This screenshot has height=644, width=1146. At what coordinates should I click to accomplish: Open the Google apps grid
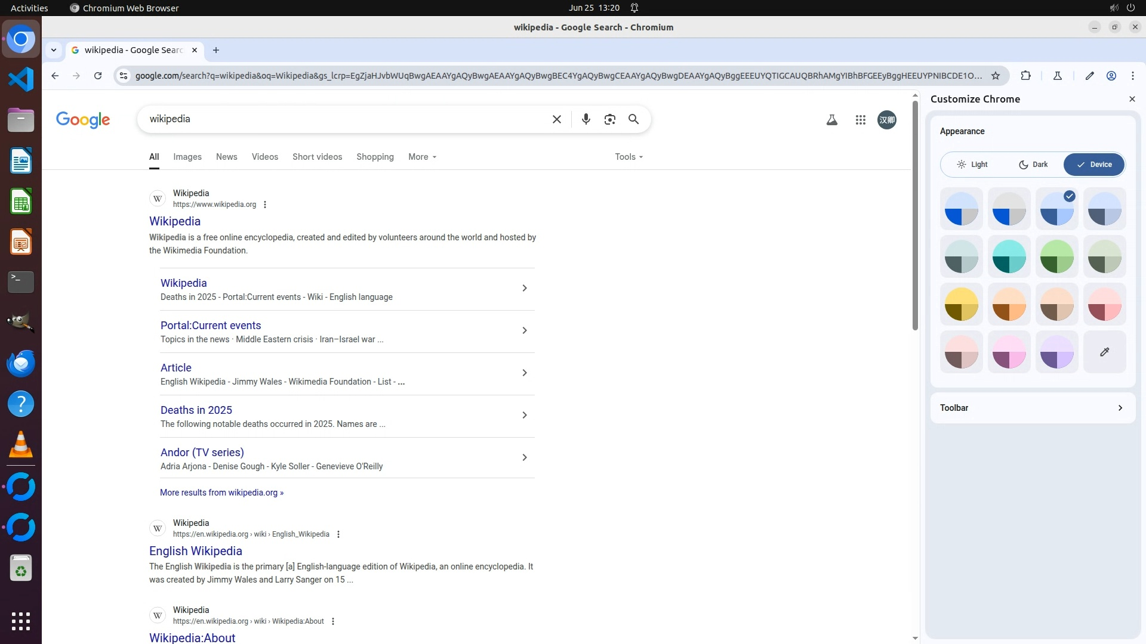(860, 120)
